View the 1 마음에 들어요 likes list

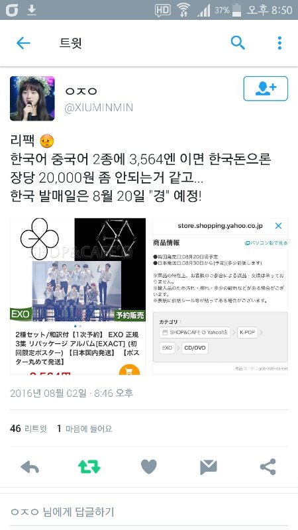coord(85,429)
